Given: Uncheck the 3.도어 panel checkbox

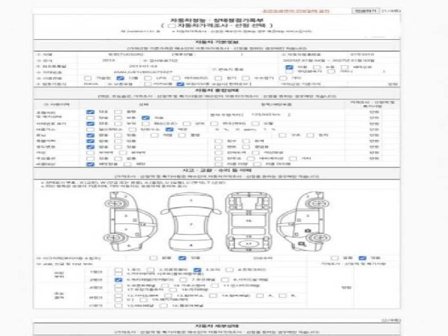Looking at the screenshot, I should click(197, 269).
